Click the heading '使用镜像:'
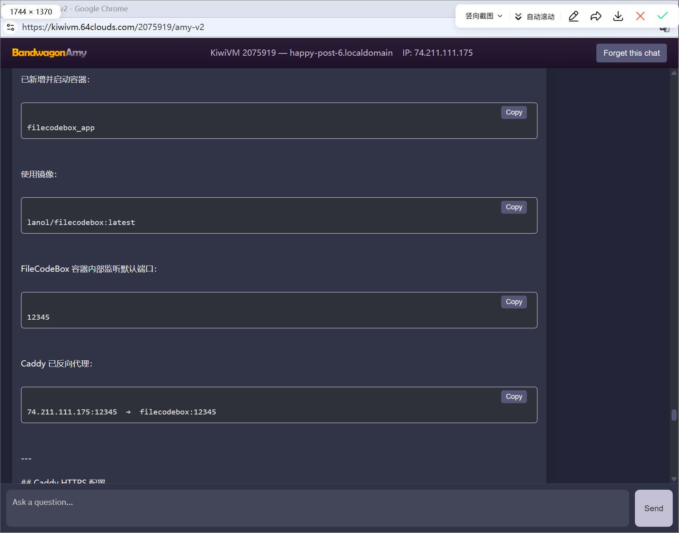The height and width of the screenshot is (533, 679). 39,174
